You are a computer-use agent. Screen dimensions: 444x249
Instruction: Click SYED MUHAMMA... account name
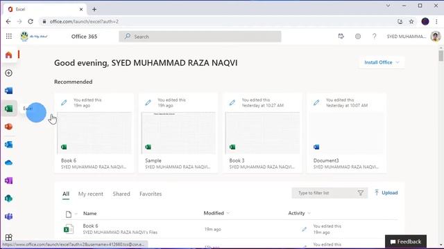click(407, 37)
